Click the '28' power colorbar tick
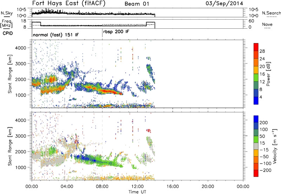281x194 pixels. click(262, 51)
